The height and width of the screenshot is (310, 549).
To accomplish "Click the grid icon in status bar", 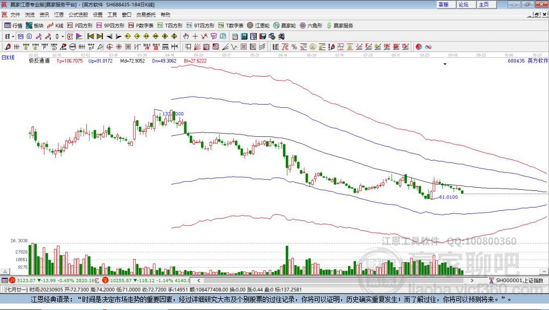I will point(4,281).
